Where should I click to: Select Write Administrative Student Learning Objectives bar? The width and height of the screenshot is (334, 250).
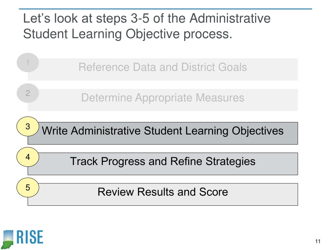163,133
